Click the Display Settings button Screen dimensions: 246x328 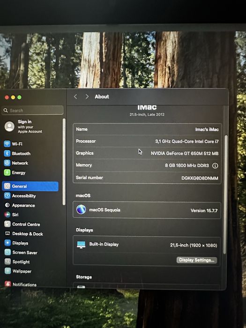pyautogui.click(x=197, y=260)
